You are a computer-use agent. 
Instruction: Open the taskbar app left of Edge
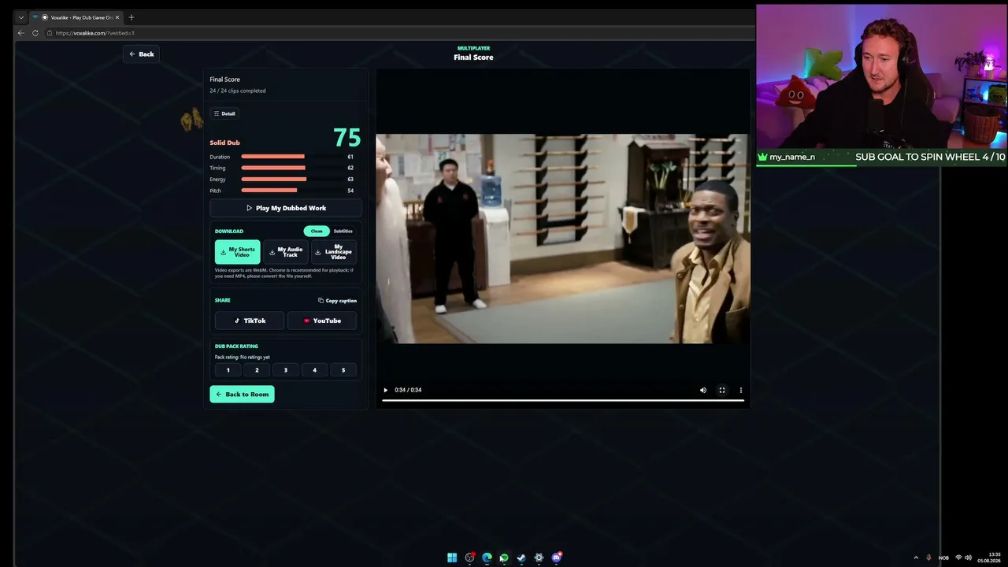tap(469, 558)
